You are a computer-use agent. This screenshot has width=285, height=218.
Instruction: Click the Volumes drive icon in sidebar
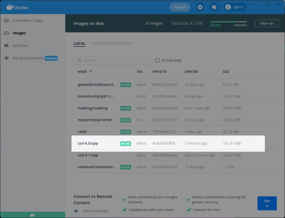[x=7, y=45]
